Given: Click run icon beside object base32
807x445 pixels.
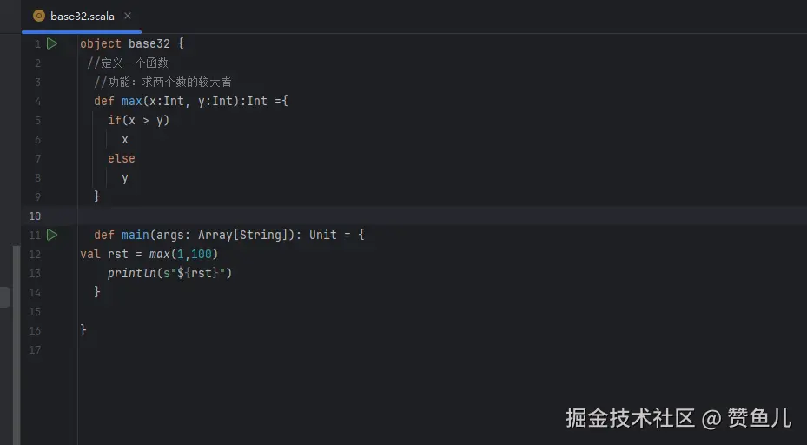Looking at the screenshot, I should point(52,43).
